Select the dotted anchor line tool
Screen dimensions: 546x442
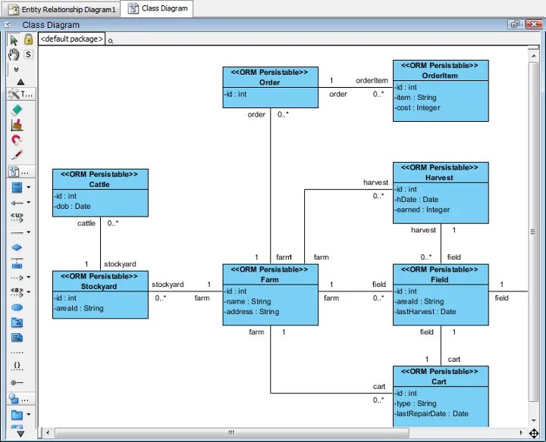[x=17, y=353]
